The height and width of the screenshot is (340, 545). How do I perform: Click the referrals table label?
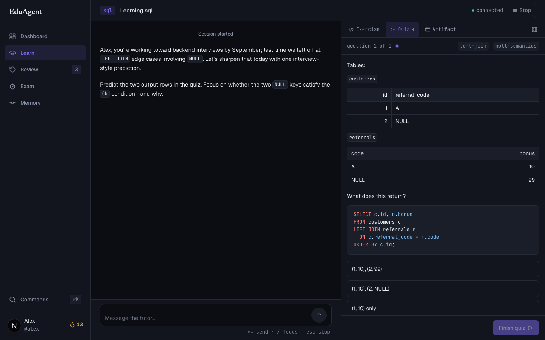coord(362,138)
